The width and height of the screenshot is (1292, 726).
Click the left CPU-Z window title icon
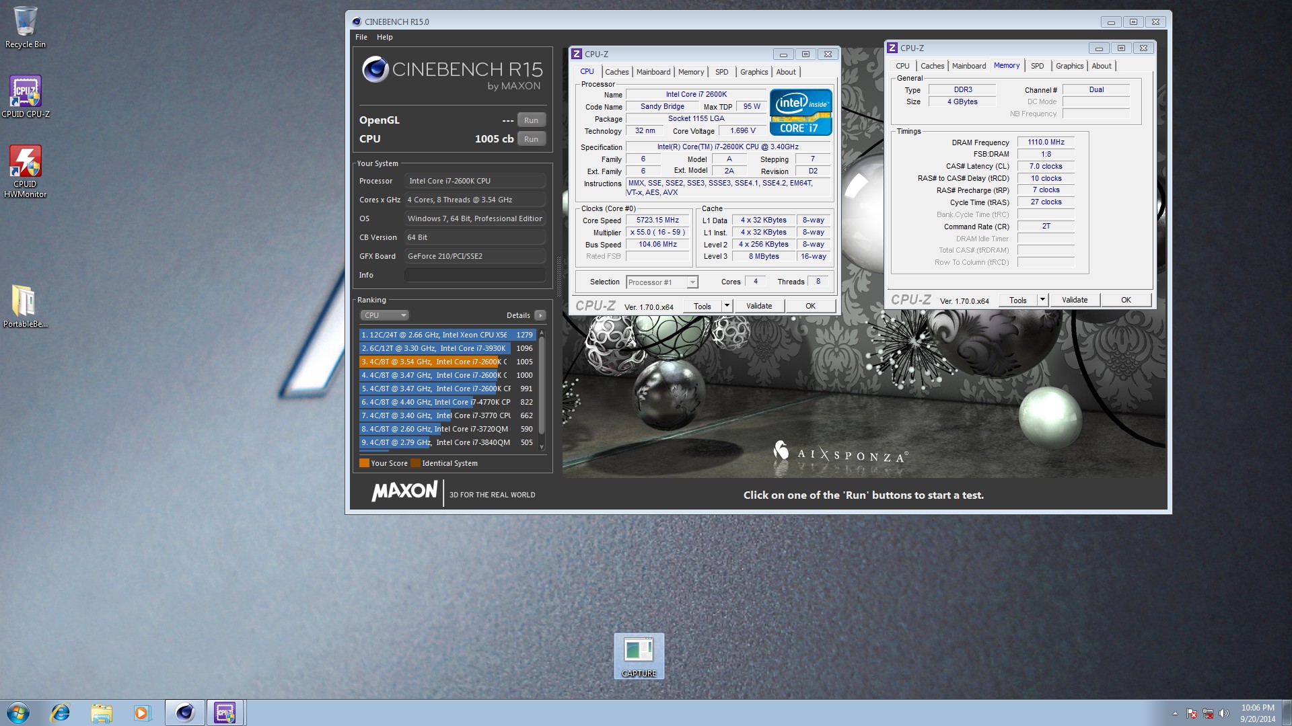(577, 54)
